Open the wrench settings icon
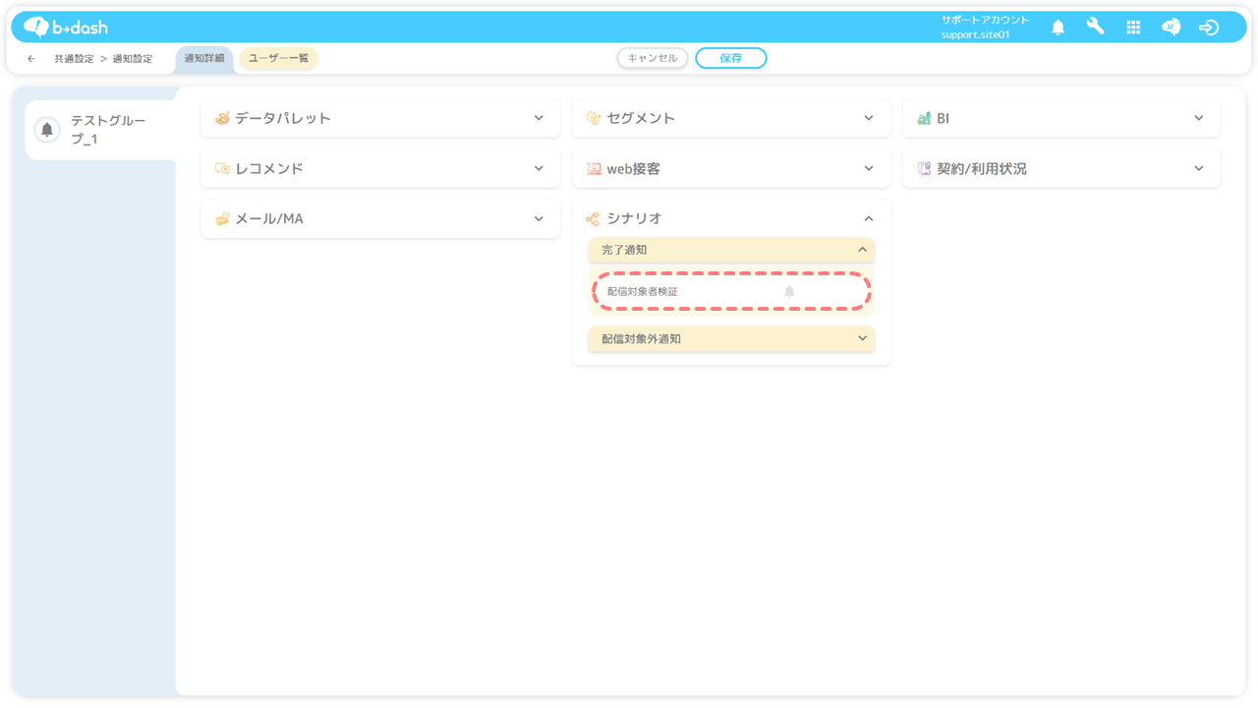Viewport: 1258px width, 708px height. click(x=1095, y=28)
